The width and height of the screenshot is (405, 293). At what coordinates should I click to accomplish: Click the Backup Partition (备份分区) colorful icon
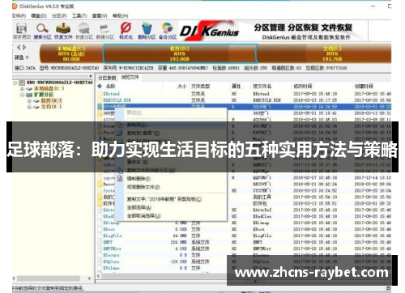tap(168, 28)
